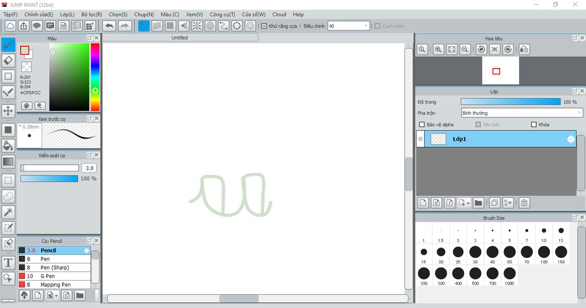Click the Độ trong opacity slider
This screenshot has width=586, height=308.
point(510,102)
